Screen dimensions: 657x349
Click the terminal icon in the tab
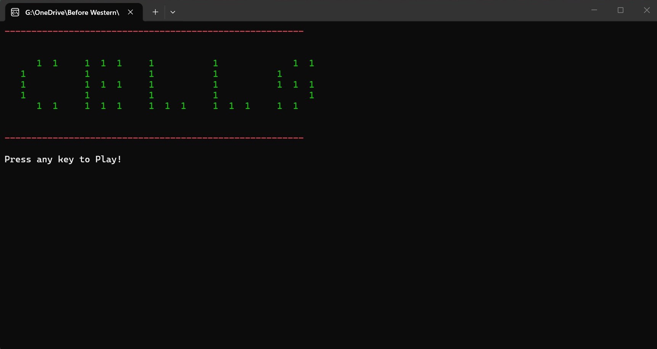pyautogui.click(x=15, y=13)
